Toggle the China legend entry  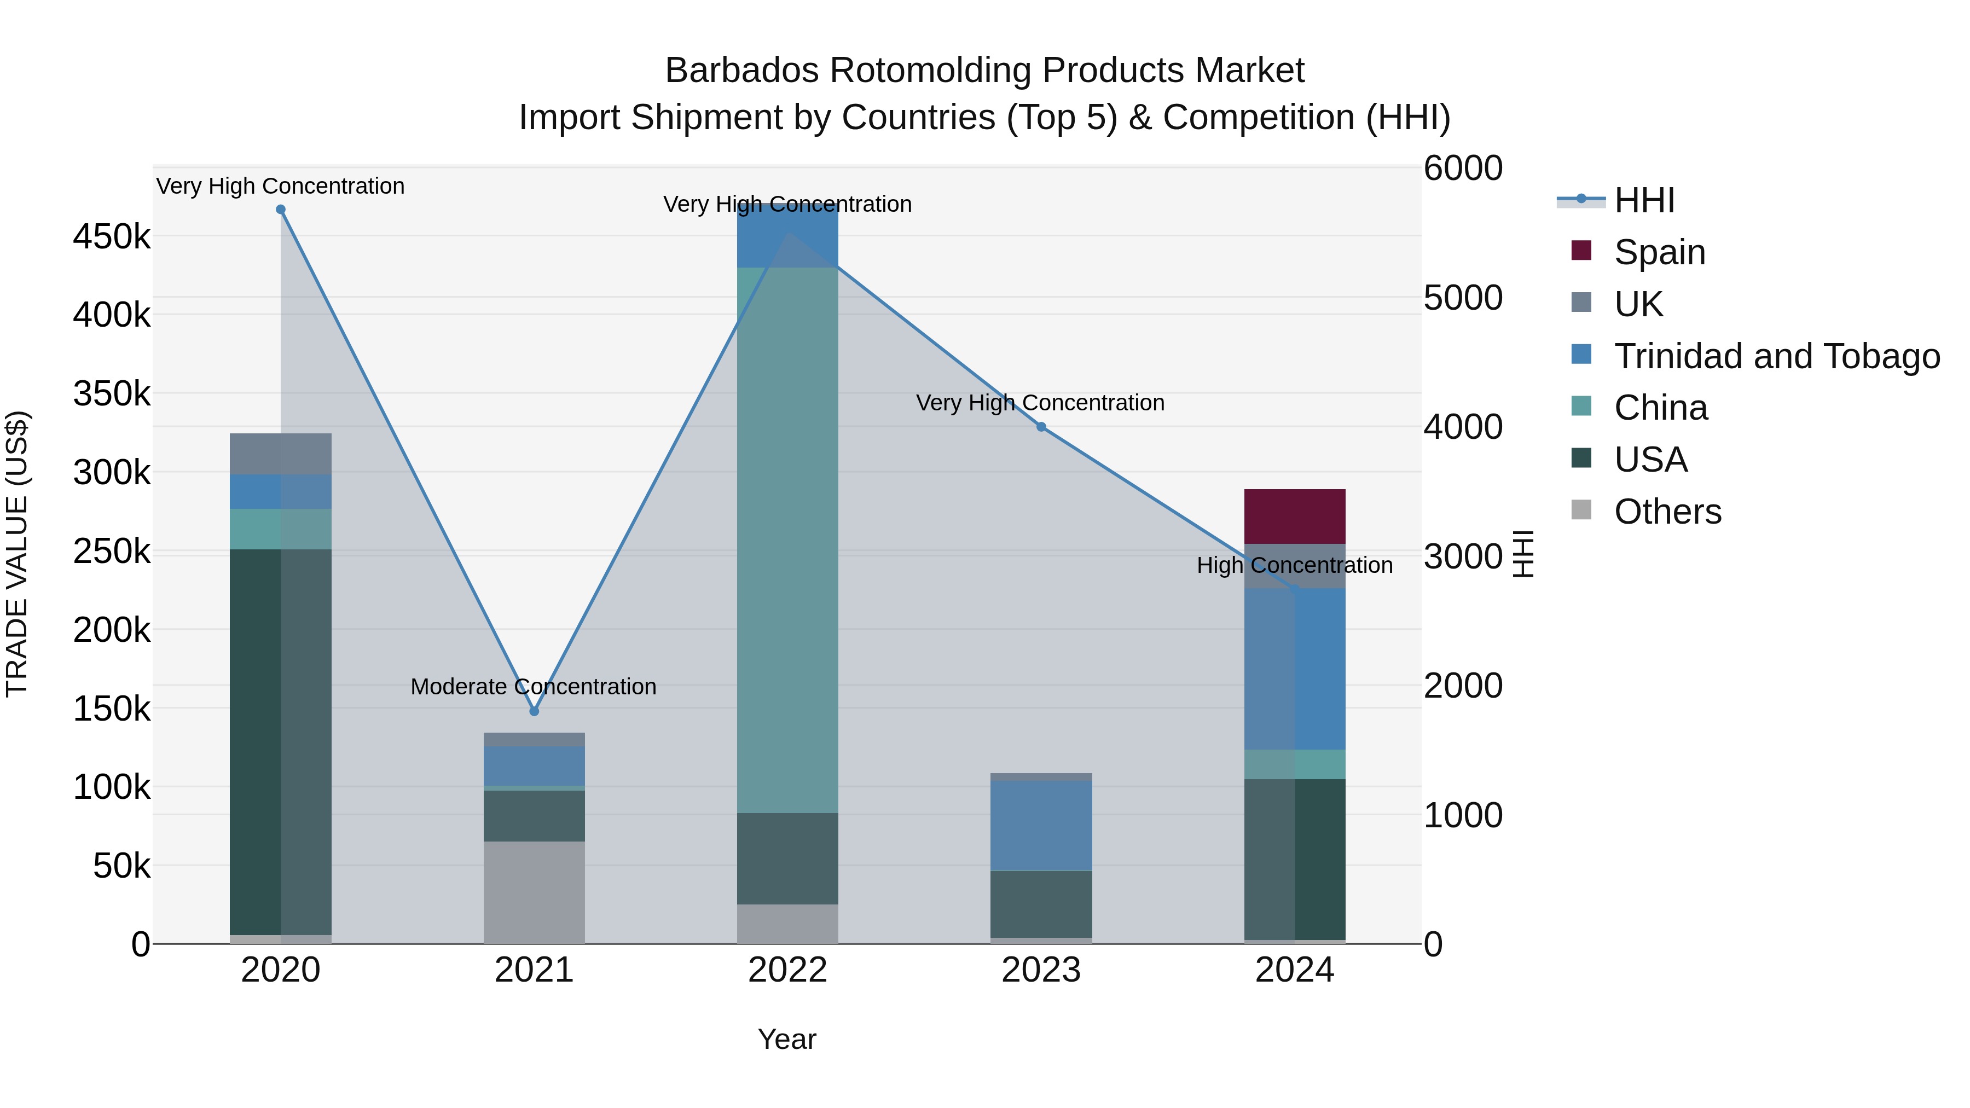[1639, 408]
